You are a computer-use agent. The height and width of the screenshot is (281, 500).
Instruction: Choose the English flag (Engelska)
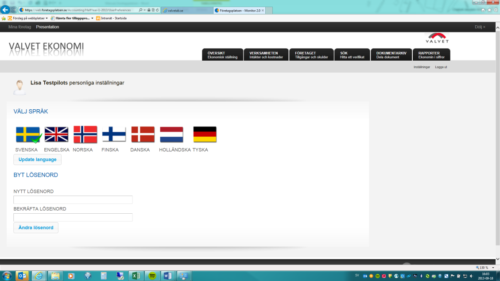pyautogui.click(x=56, y=135)
